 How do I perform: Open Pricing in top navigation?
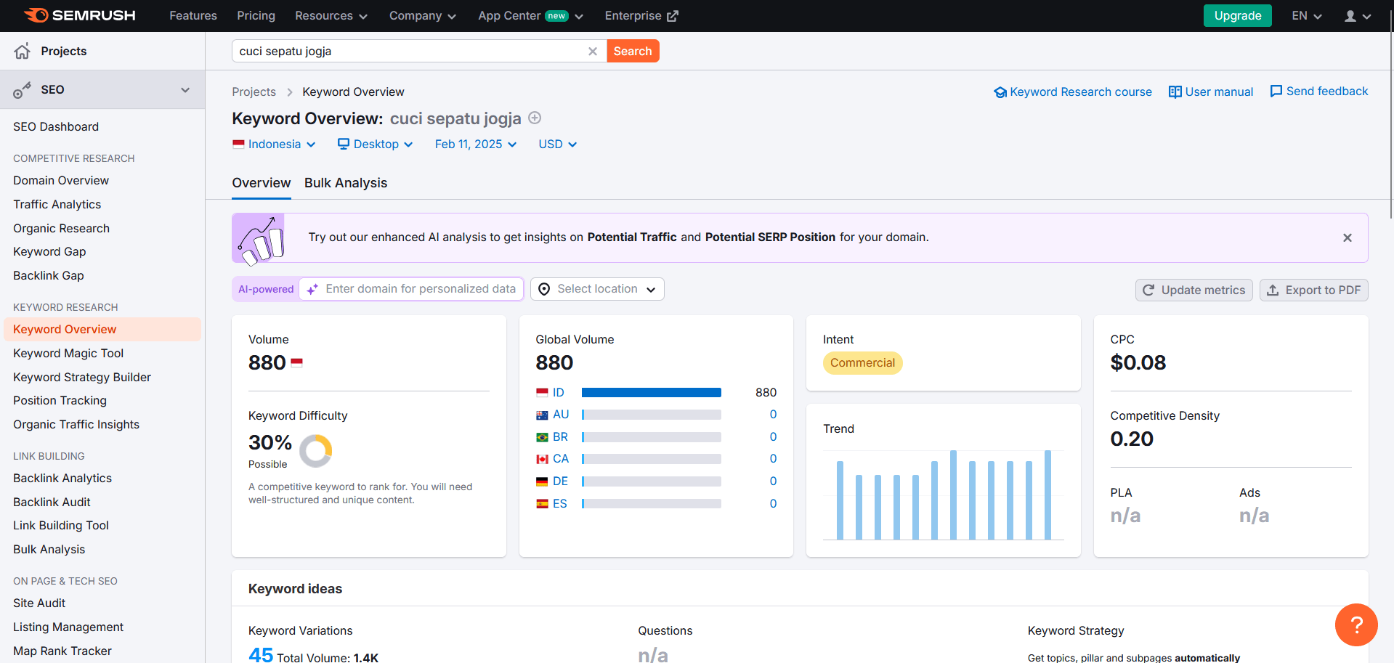pos(256,16)
